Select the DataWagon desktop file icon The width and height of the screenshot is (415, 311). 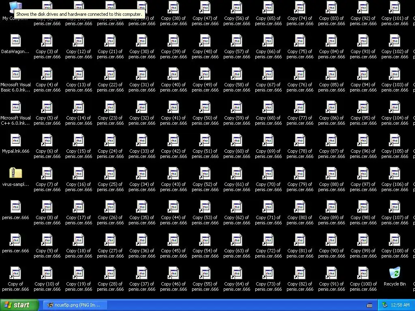15,41
